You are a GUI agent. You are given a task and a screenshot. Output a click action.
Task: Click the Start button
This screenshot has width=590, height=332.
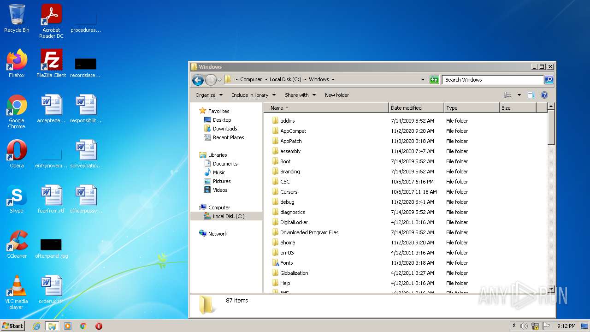(12, 326)
